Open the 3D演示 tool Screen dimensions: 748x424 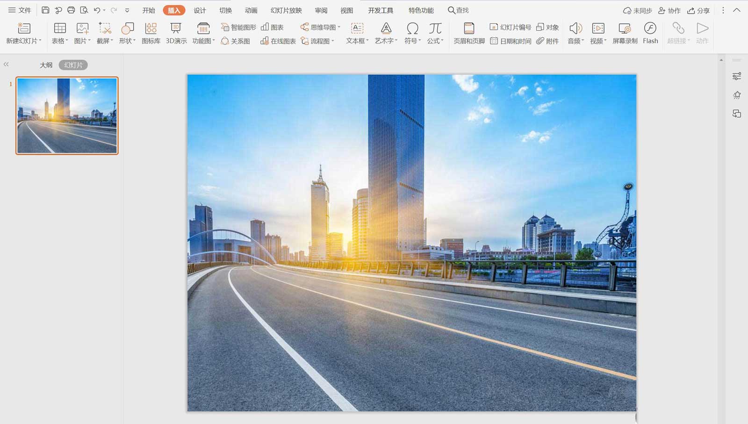176,34
